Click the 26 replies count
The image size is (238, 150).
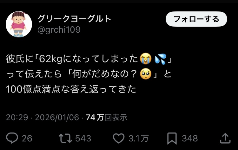click(x=27, y=138)
